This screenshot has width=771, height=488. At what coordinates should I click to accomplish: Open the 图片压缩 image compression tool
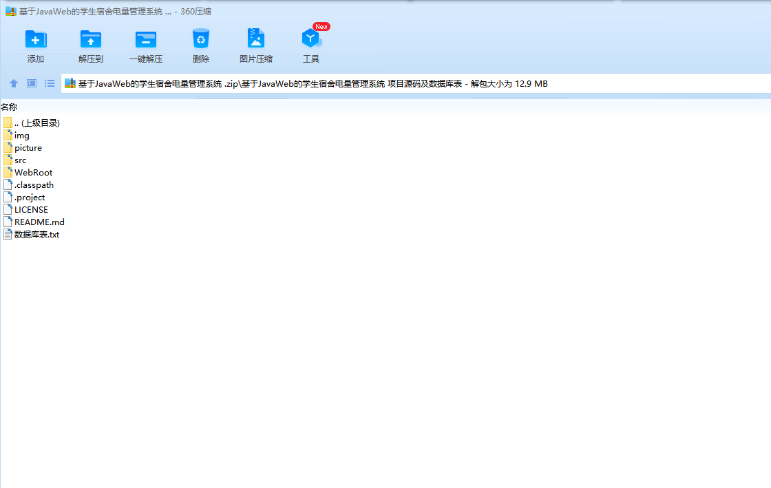255,38
